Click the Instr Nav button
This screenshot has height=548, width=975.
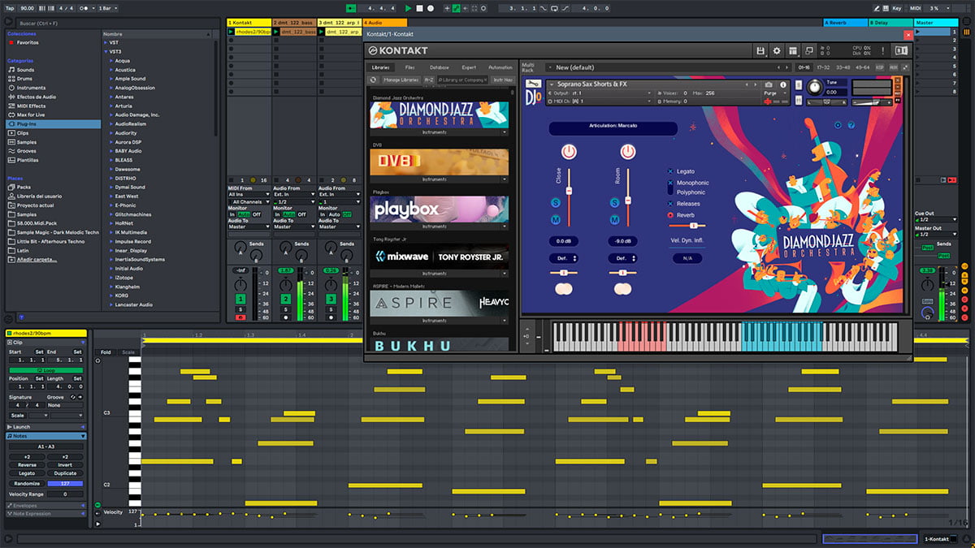click(503, 80)
